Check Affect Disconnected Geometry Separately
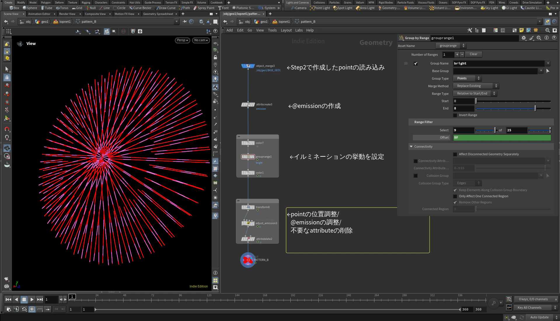560x321 pixels. pos(455,154)
